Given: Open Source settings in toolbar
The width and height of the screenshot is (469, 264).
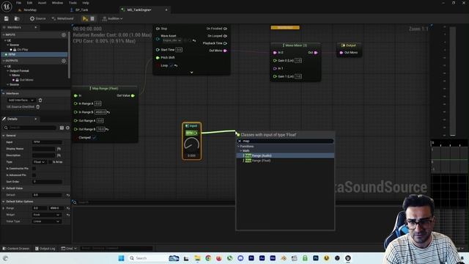Looking at the screenshot, I should [37, 18].
